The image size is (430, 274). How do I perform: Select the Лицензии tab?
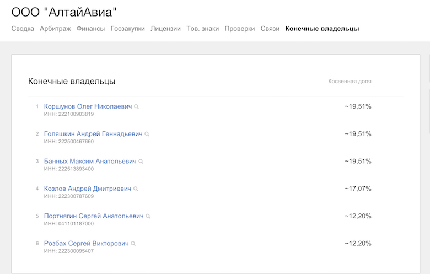pyautogui.click(x=165, y=29)
